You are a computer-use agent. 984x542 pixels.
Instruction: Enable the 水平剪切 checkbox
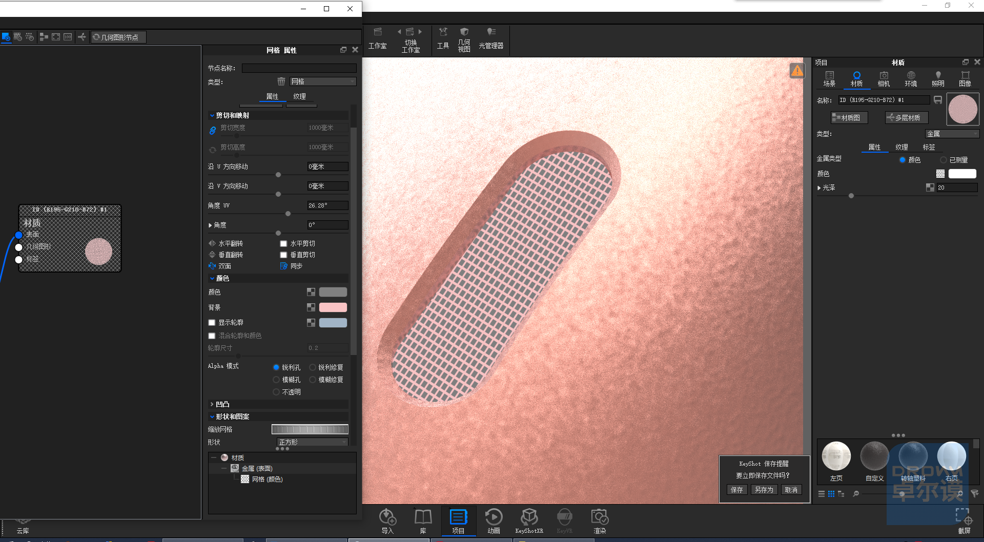[283, 243]
